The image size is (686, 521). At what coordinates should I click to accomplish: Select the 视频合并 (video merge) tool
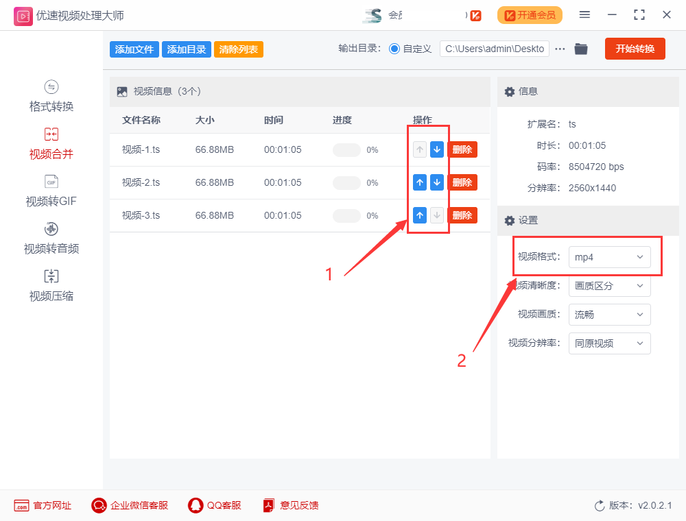tap(51, 143)
